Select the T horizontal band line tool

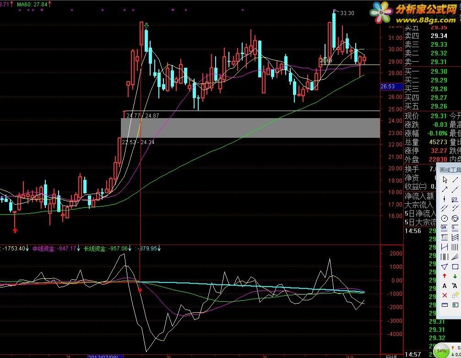(445, 237)
